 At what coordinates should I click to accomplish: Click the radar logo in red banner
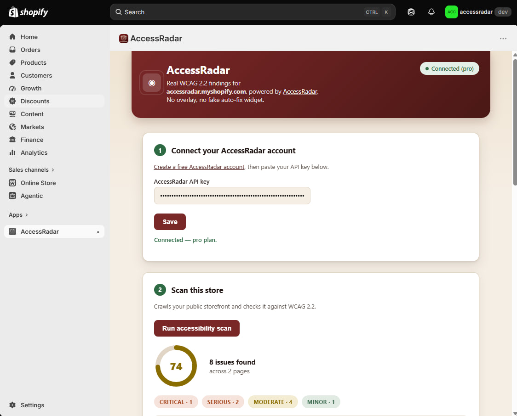(x=152, y=83)
